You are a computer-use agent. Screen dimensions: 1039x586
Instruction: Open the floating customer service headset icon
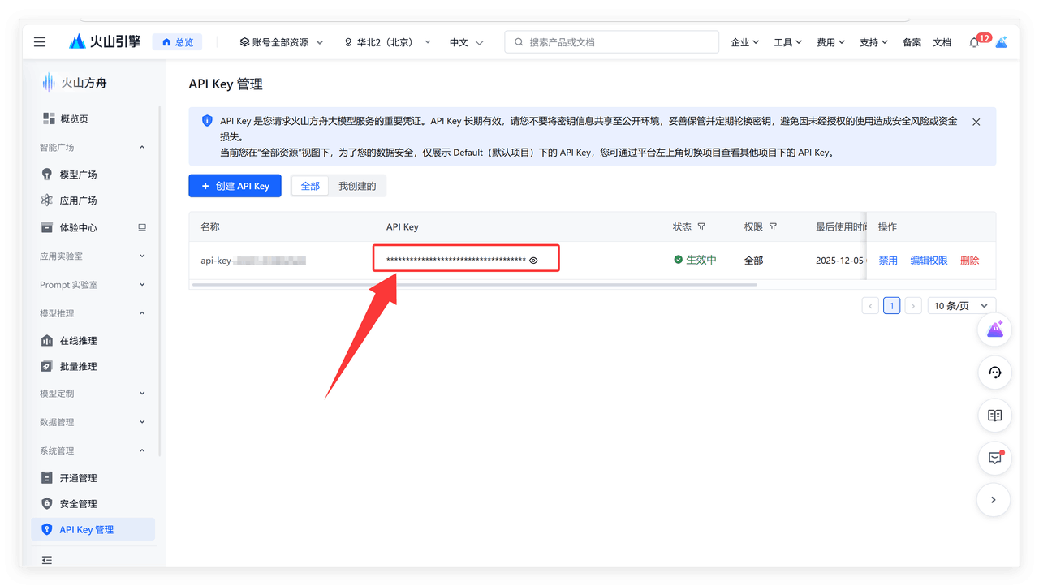pyautogui.click(x=995, y=373)
